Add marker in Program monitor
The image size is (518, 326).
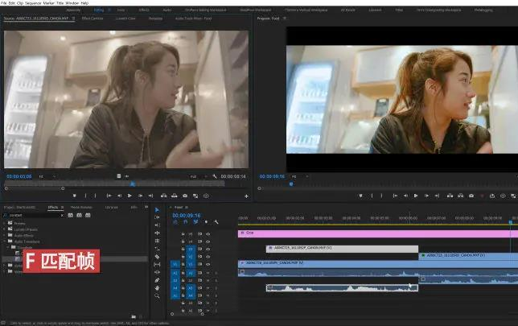pyautogui.click(x=360, y=196)
